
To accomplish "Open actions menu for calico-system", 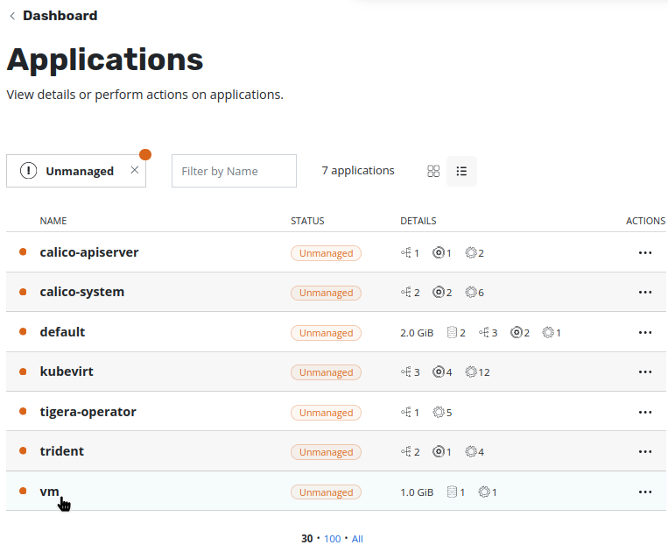I will (645, 293).
